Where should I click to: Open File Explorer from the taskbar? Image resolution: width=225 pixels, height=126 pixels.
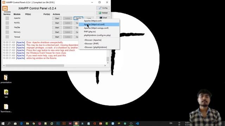point(27,124)
